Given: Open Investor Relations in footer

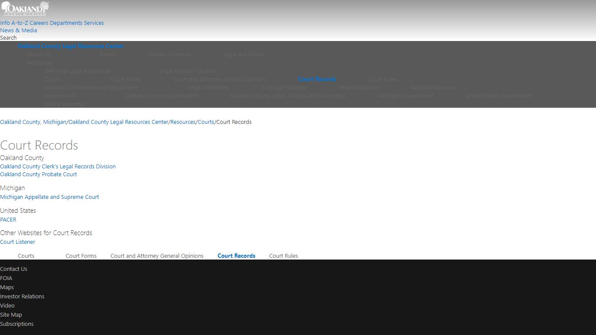Looking at the screenshot, I should click(x=22, y=297).
